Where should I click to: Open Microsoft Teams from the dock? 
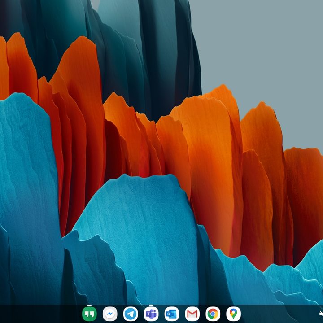point(151,314)
